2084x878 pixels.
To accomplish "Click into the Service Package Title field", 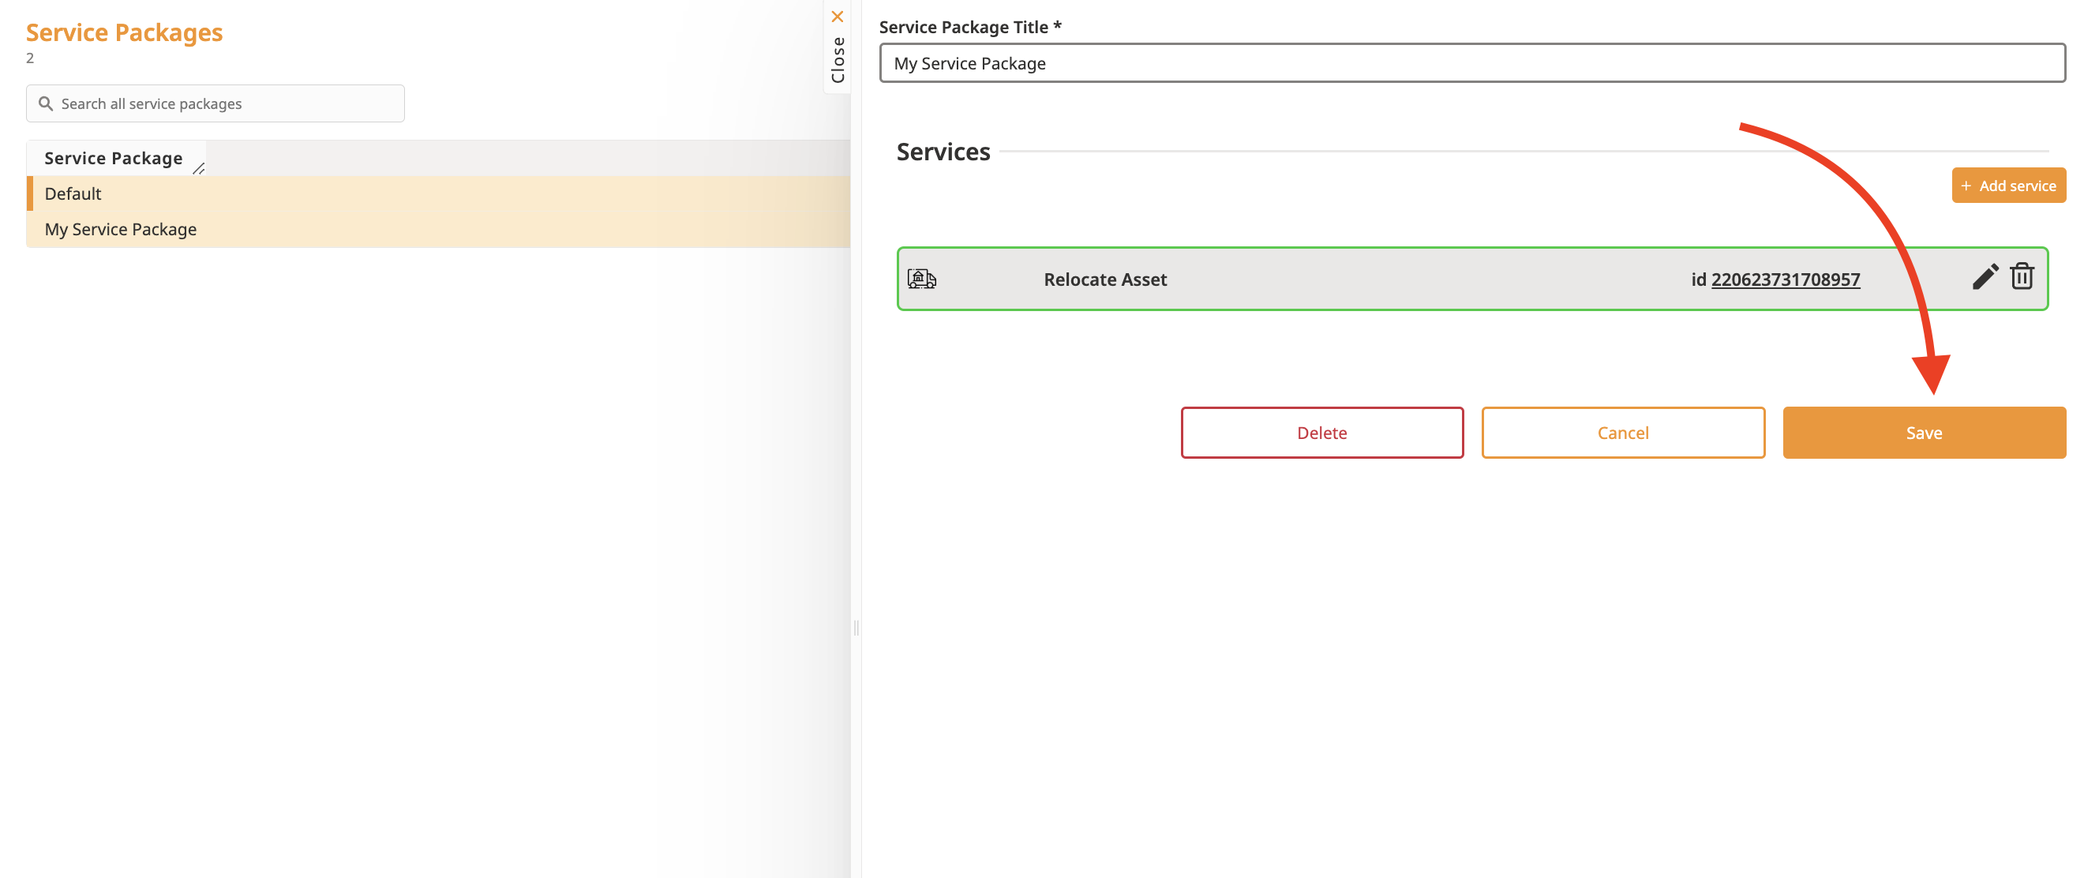I will pos(1471,63).
